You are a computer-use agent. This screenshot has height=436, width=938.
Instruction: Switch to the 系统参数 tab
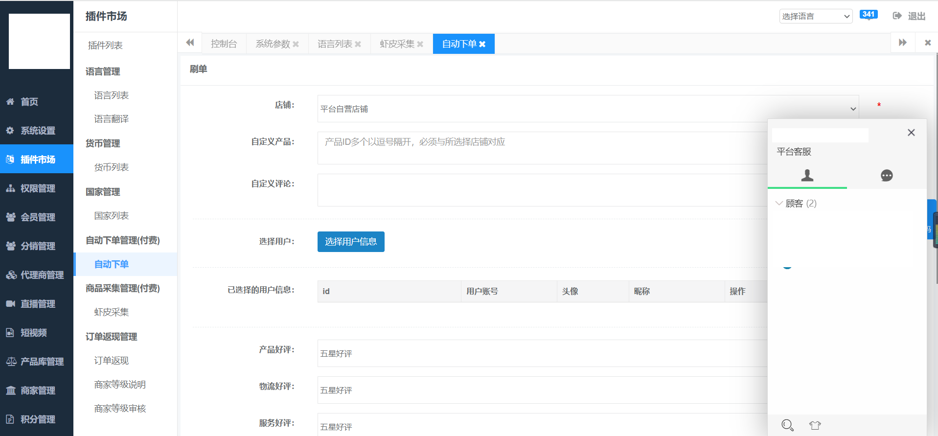273,44
